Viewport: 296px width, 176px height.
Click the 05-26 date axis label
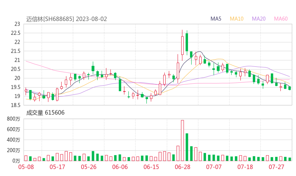coord(89,167)
